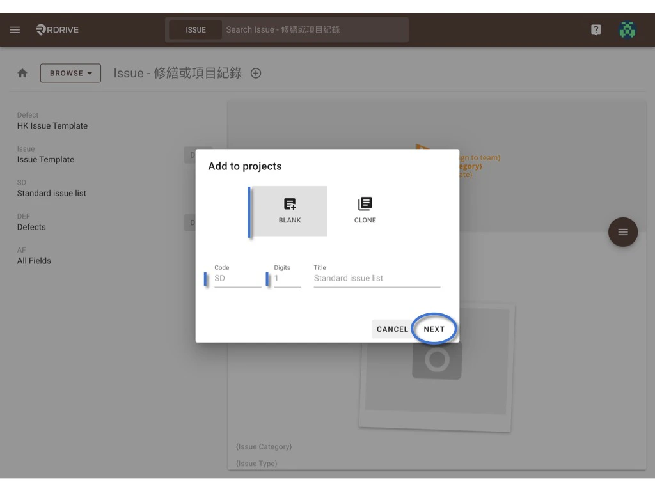Open help via the question mark icon

[x=596, y=29]
